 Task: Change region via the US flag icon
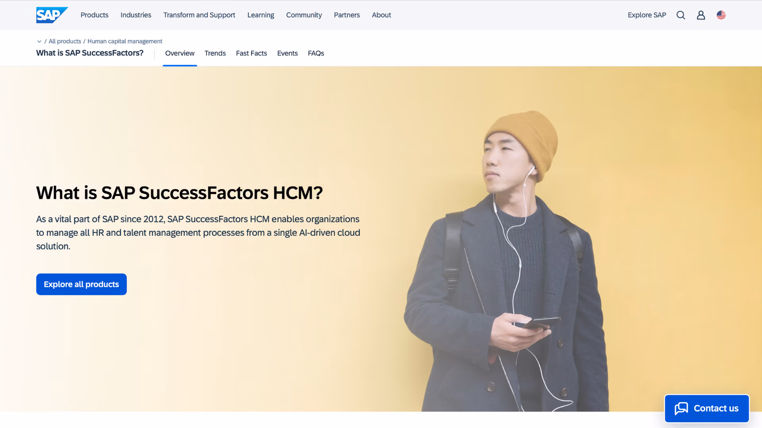[721, 15]
